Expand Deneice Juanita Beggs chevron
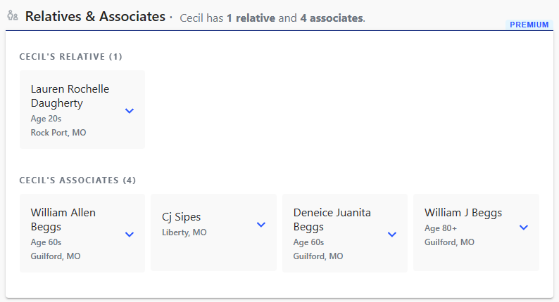Viewport: 559px width, 302px height. click(392, 235)
